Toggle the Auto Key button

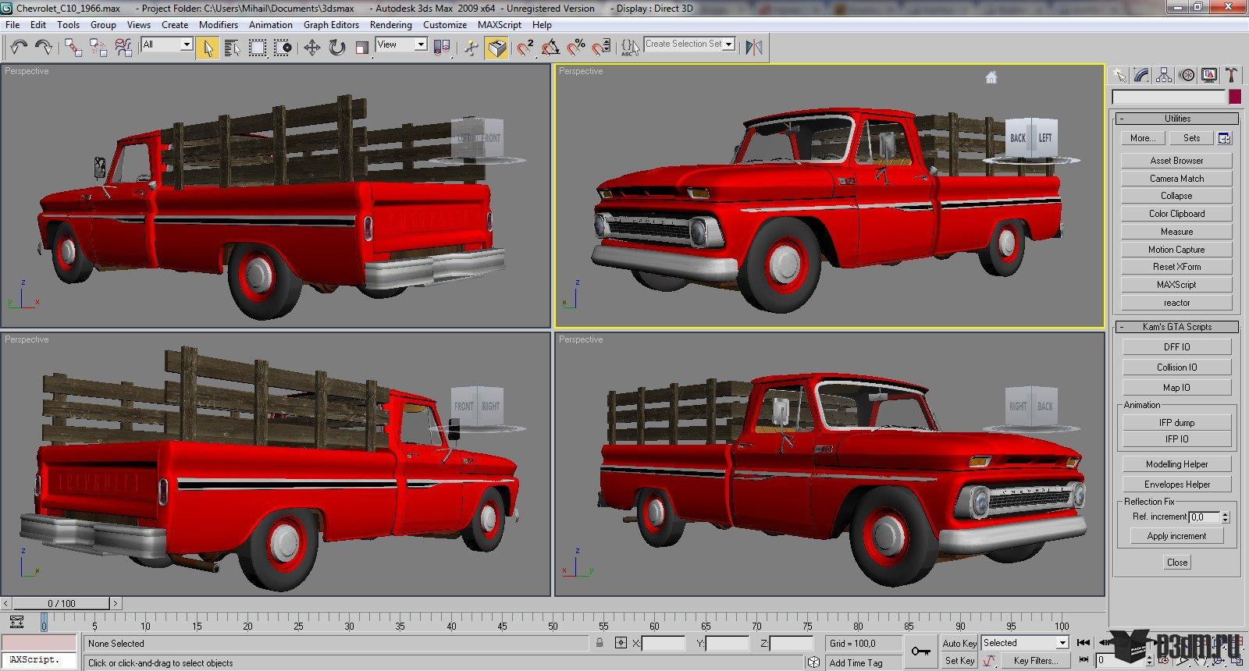(959, 643)
